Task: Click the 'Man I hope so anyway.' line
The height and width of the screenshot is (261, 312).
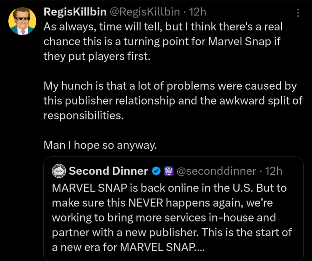Action: pos(100,145)
